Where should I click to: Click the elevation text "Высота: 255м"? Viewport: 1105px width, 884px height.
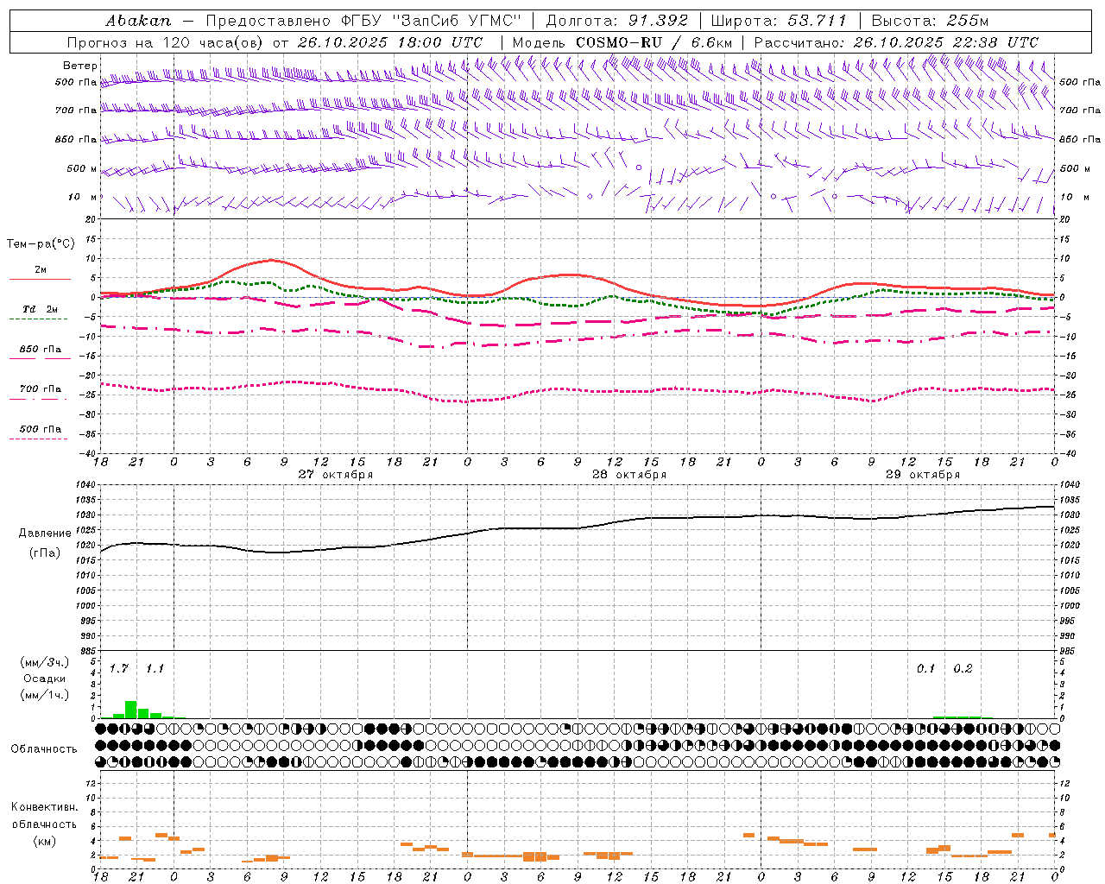point(929,21)
